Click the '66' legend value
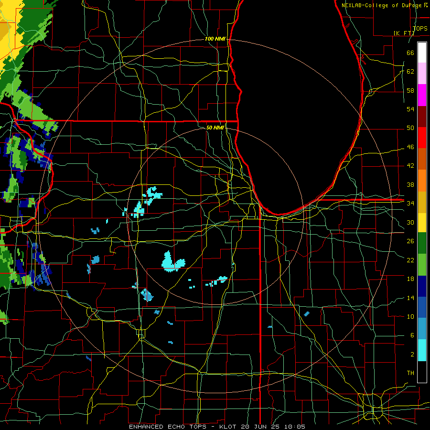The height and width of the screenshot is (430, 430). pos(410,53)
